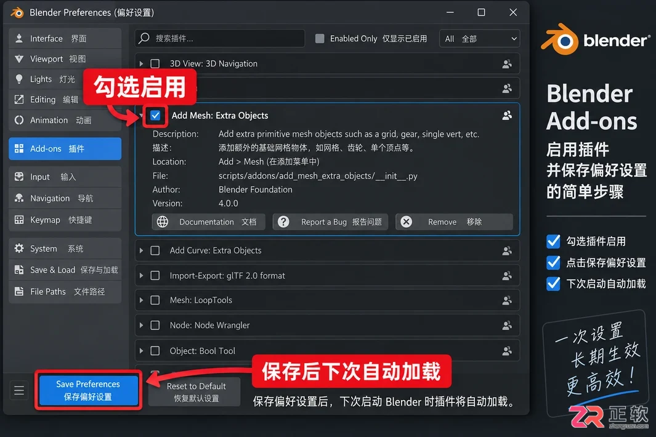Click community icon on LoopTools row
The width and height of the screenshot is (656, 437).
point(507,300)
